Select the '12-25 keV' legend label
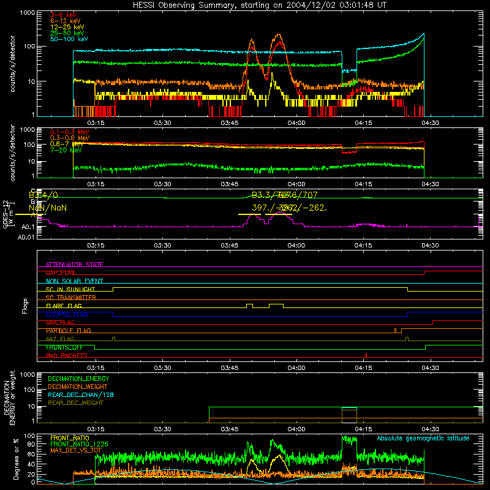490x490 pixels. [x=67, y=27]
